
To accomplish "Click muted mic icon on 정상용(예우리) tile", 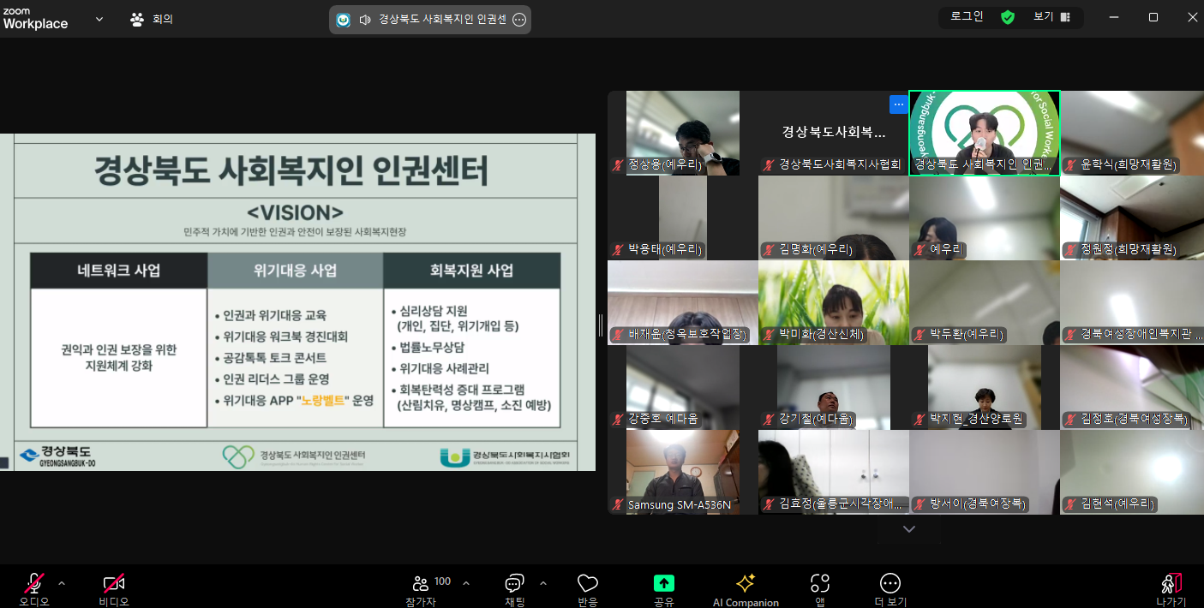I will pyautogui.click(x=618, y=165).
